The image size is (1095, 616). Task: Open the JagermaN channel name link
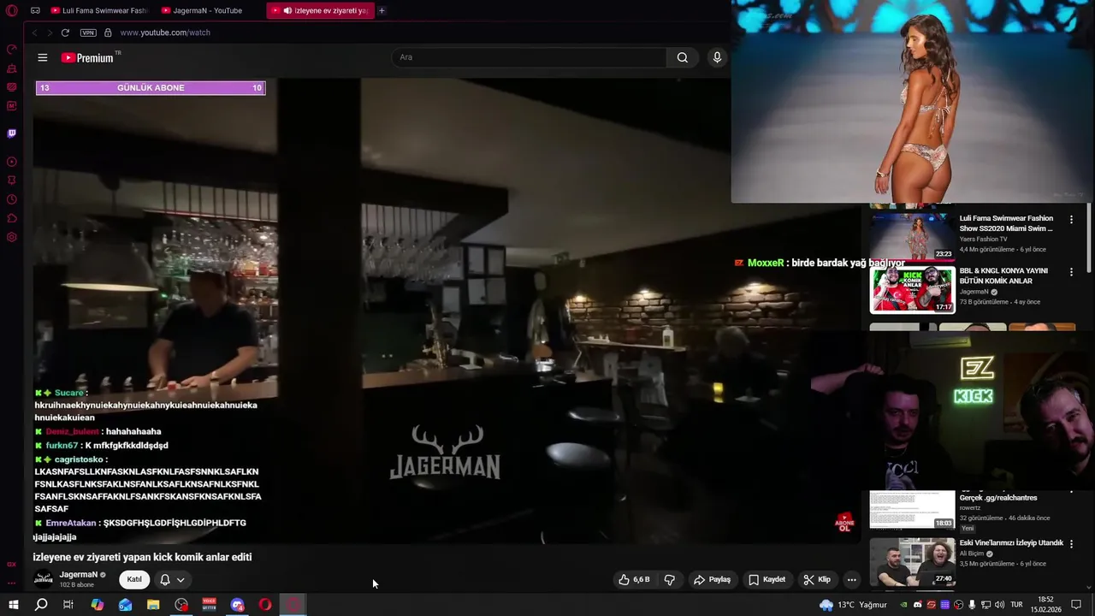[78, 575]
